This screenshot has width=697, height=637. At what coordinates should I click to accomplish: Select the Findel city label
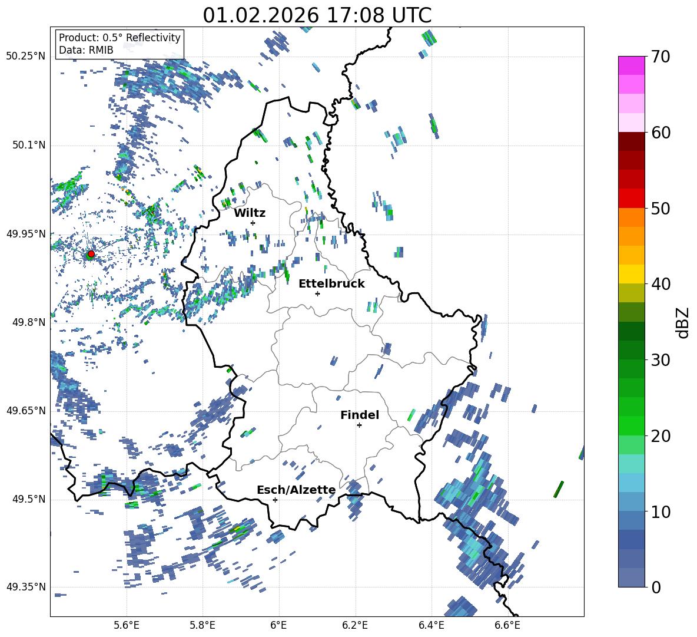click(x=360, y=415)
